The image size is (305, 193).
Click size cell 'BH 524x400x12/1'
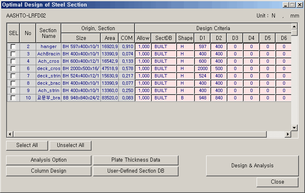pos(81,76)
